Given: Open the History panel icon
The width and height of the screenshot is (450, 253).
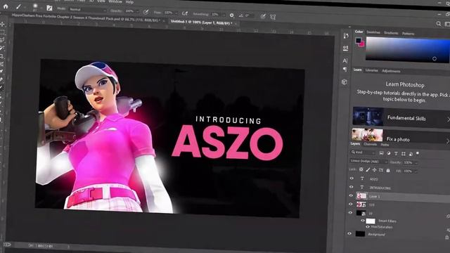Looking at the screenshot, I should [346, 36].
